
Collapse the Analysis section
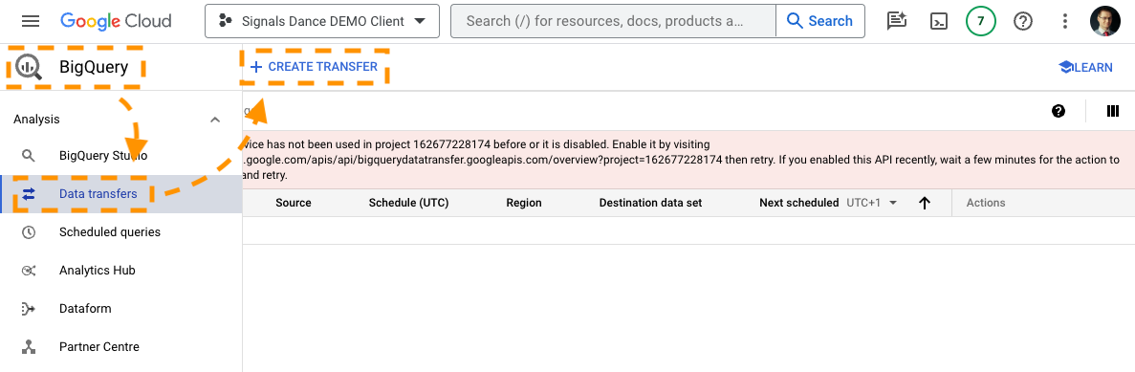215,120
